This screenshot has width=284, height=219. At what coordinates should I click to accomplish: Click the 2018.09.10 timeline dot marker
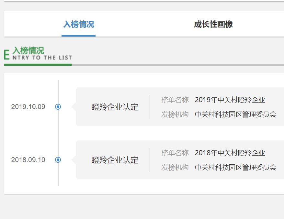[x=58, y=159]
